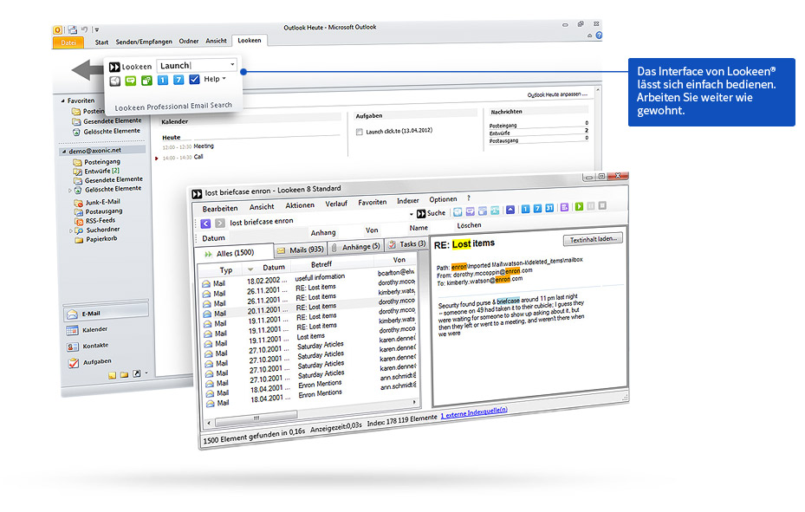Image resolution: width=805 pixels, height=512 pixels.
Task: Select the result row dated 18.02.2002
Action: [x=308, y=279]
